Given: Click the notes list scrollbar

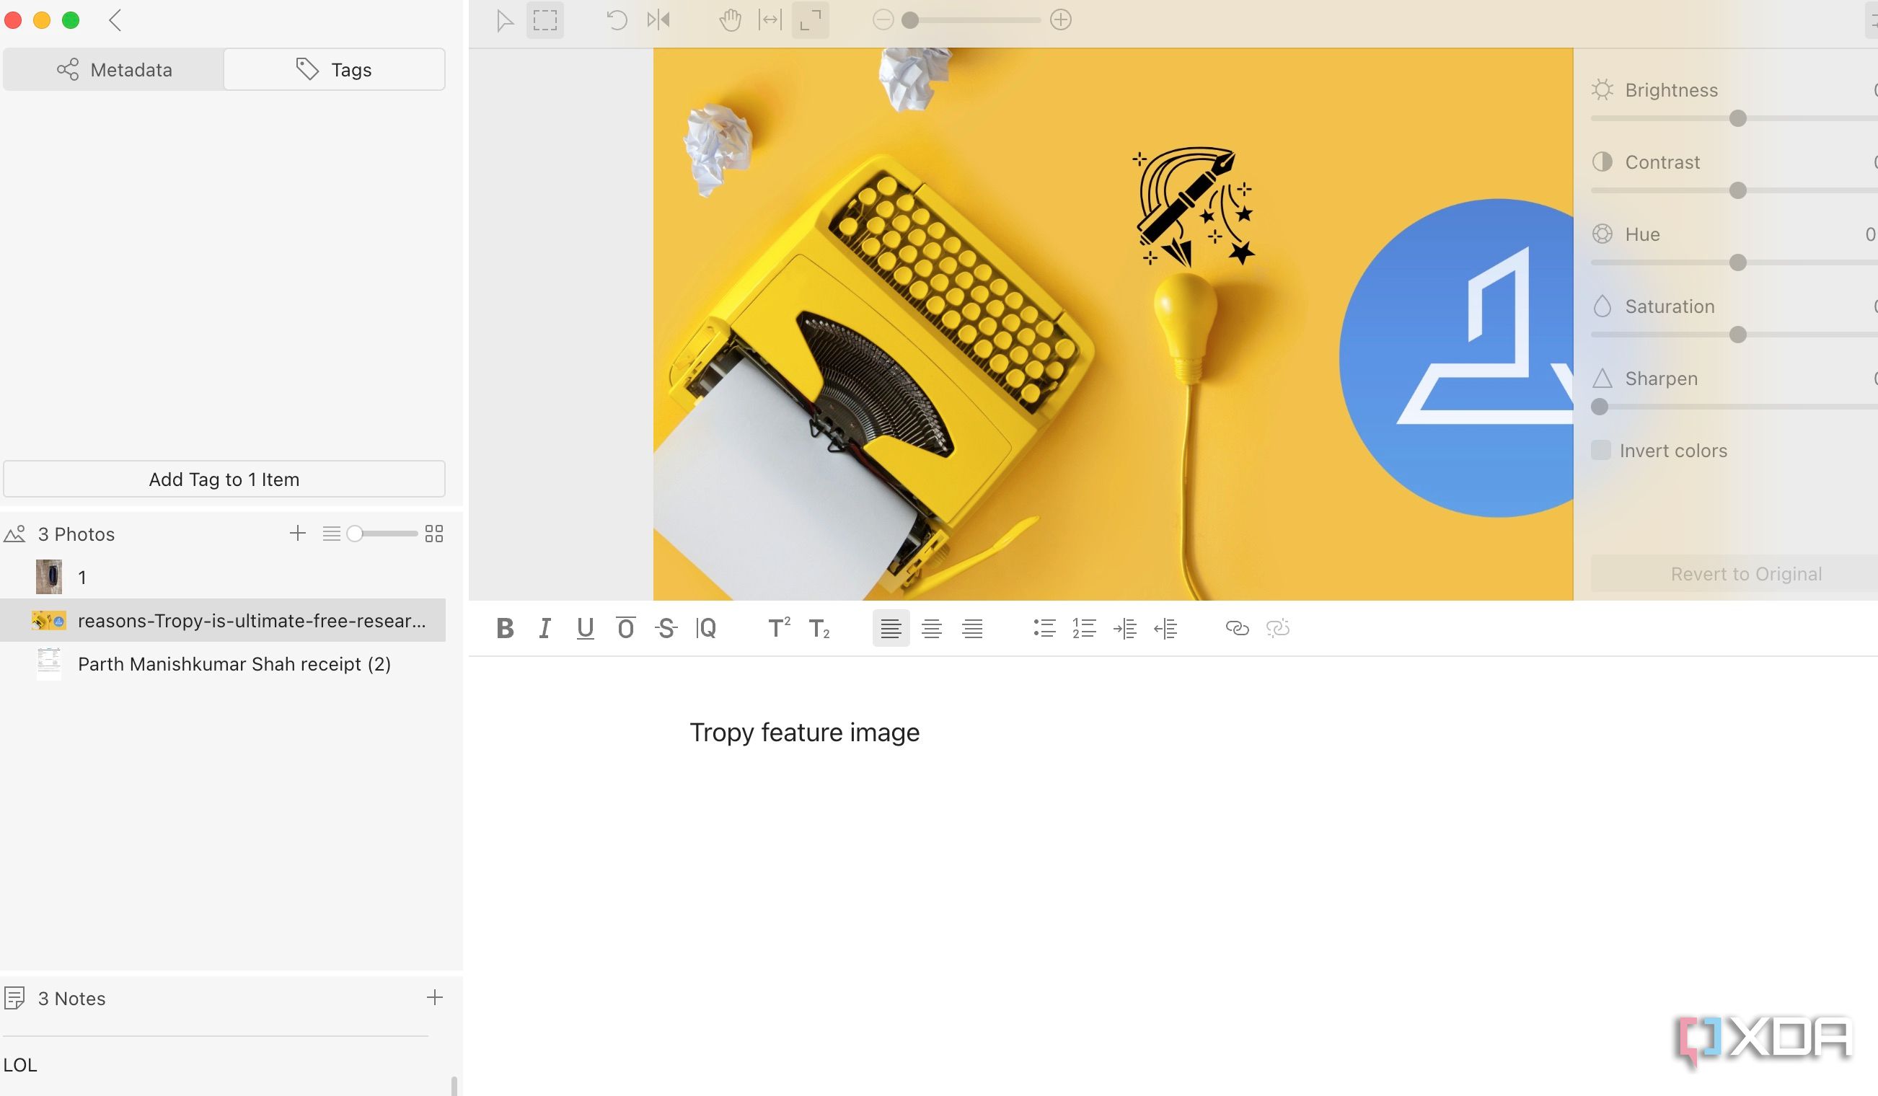Looking at the screenshot, I should click(454, 1085).
